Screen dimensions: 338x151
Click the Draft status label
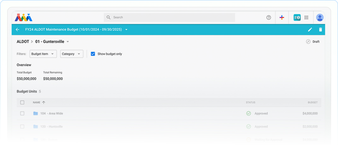pos(316,42)
